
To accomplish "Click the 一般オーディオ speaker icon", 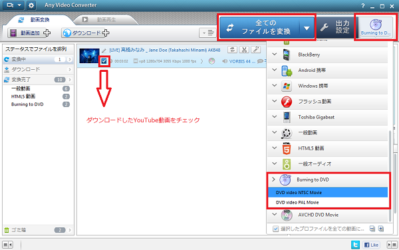I will coord(287,164).
